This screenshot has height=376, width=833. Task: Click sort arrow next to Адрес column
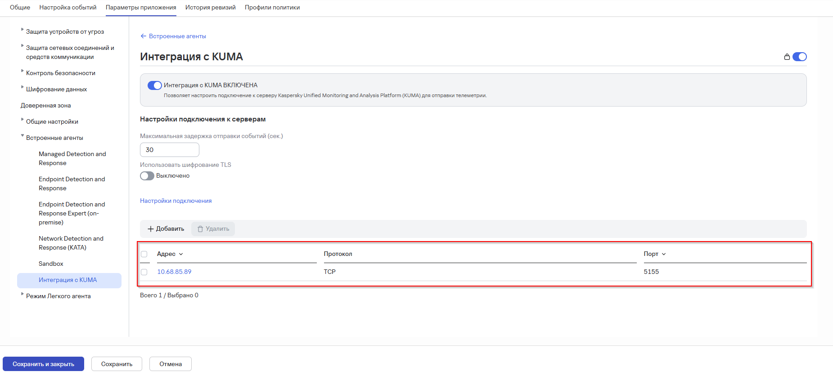pos(181,254)
